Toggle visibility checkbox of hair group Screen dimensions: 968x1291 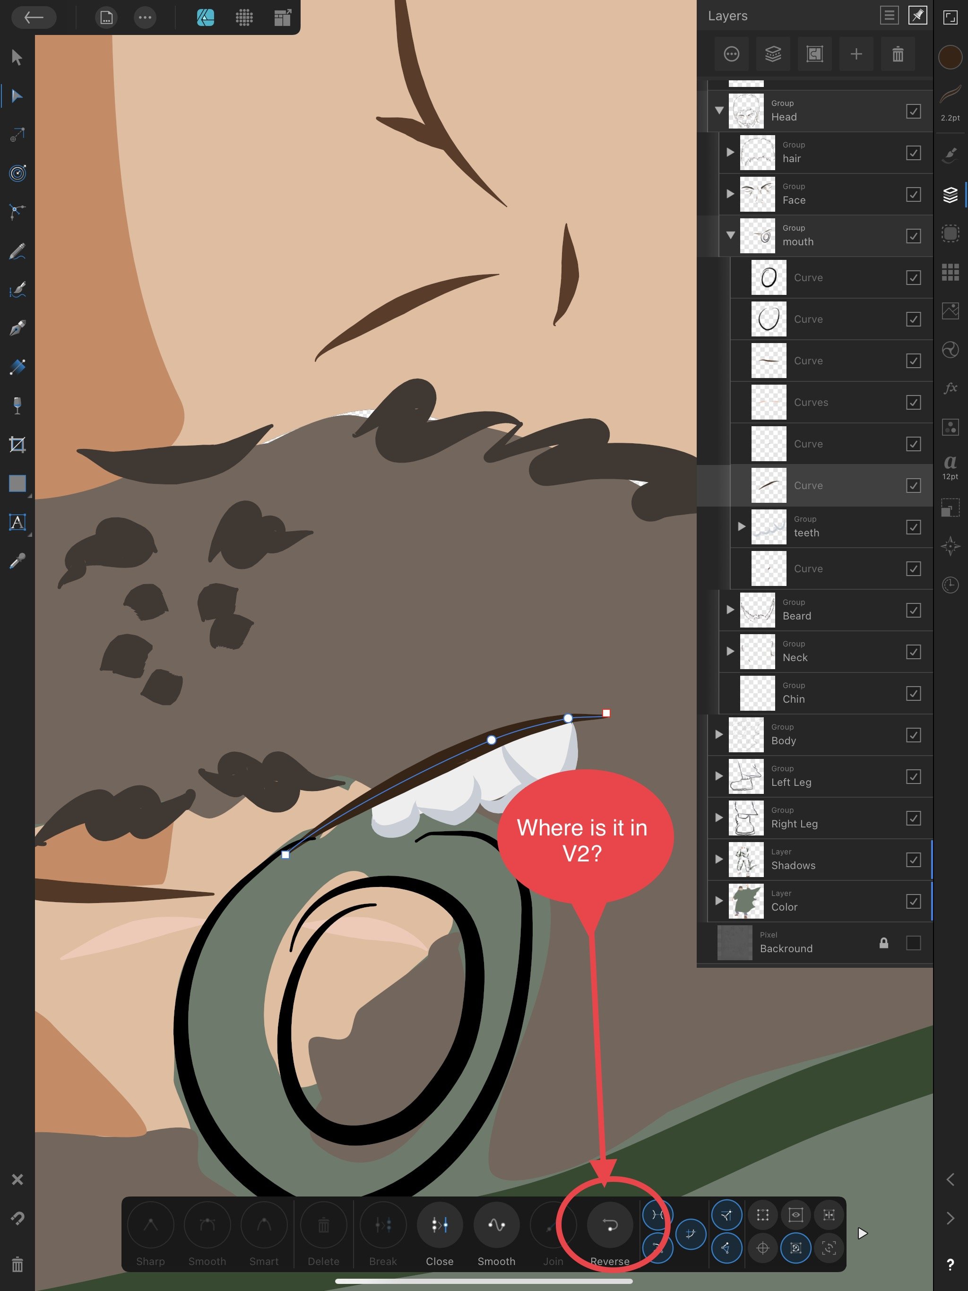[x=913, y=153]
